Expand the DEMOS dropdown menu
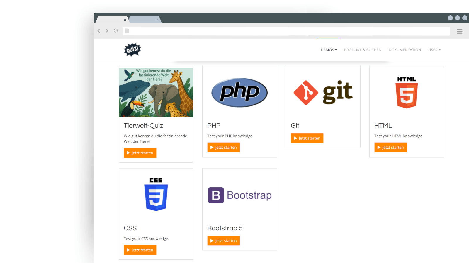469x263 pixels. [x=329, y=50]
